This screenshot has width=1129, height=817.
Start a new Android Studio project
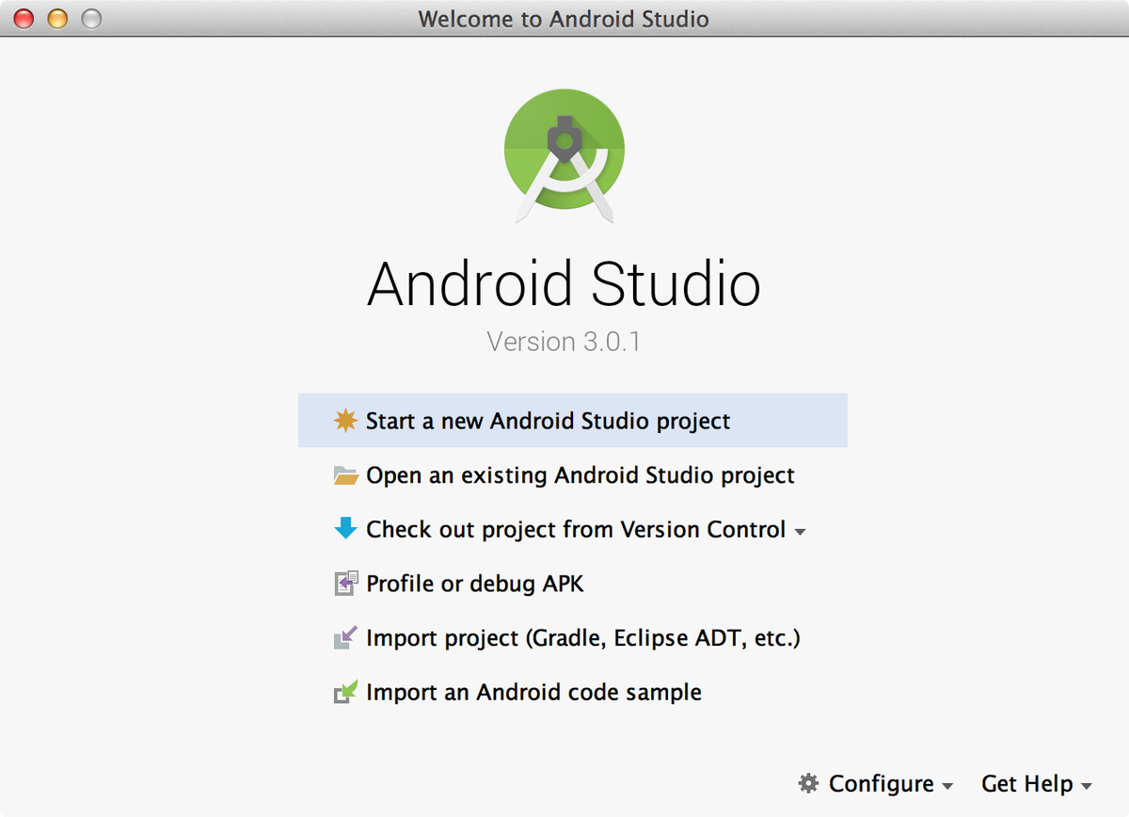[573, 421]
